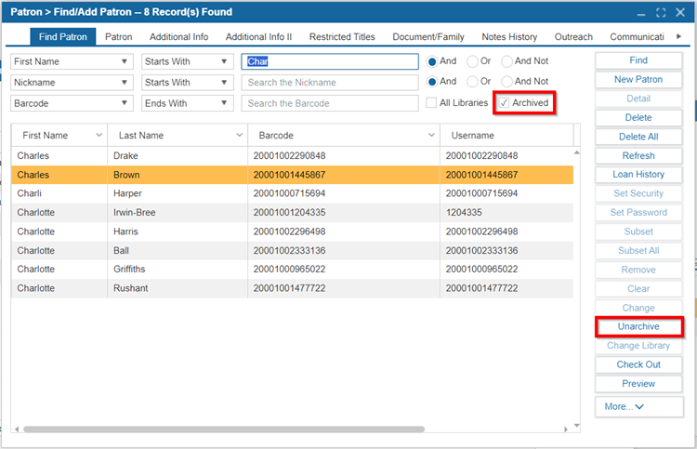The width and height of the screenshot is (697, 449).
Task: Select And Not radio for First Name row
Action: coord(506,61)
